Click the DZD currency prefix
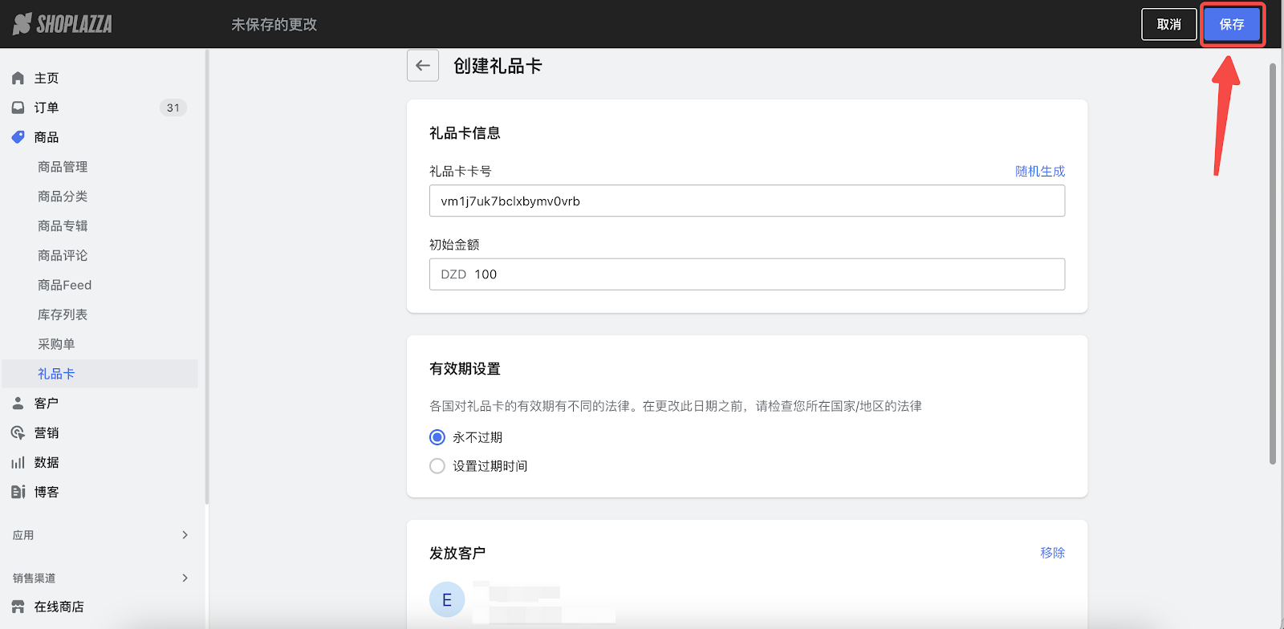 pos(453,274)
